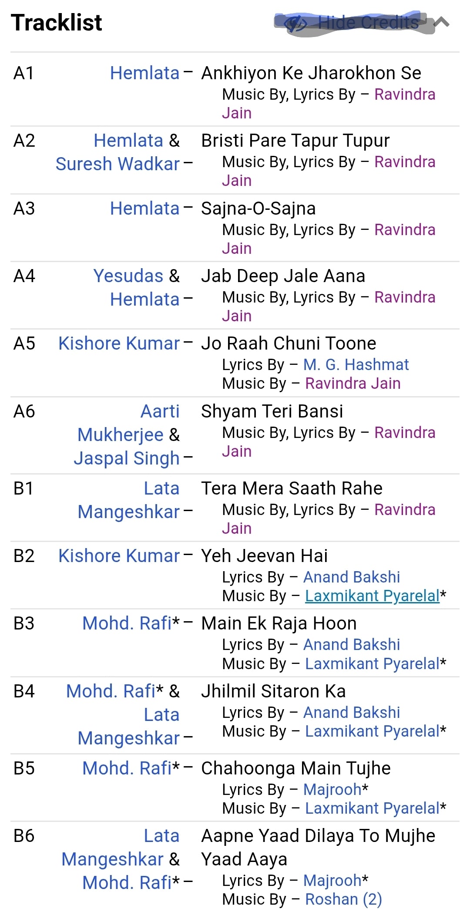Open Mohd. Rafi link on track B4
This screenshot has height=909, width=470.
(111, 691)
